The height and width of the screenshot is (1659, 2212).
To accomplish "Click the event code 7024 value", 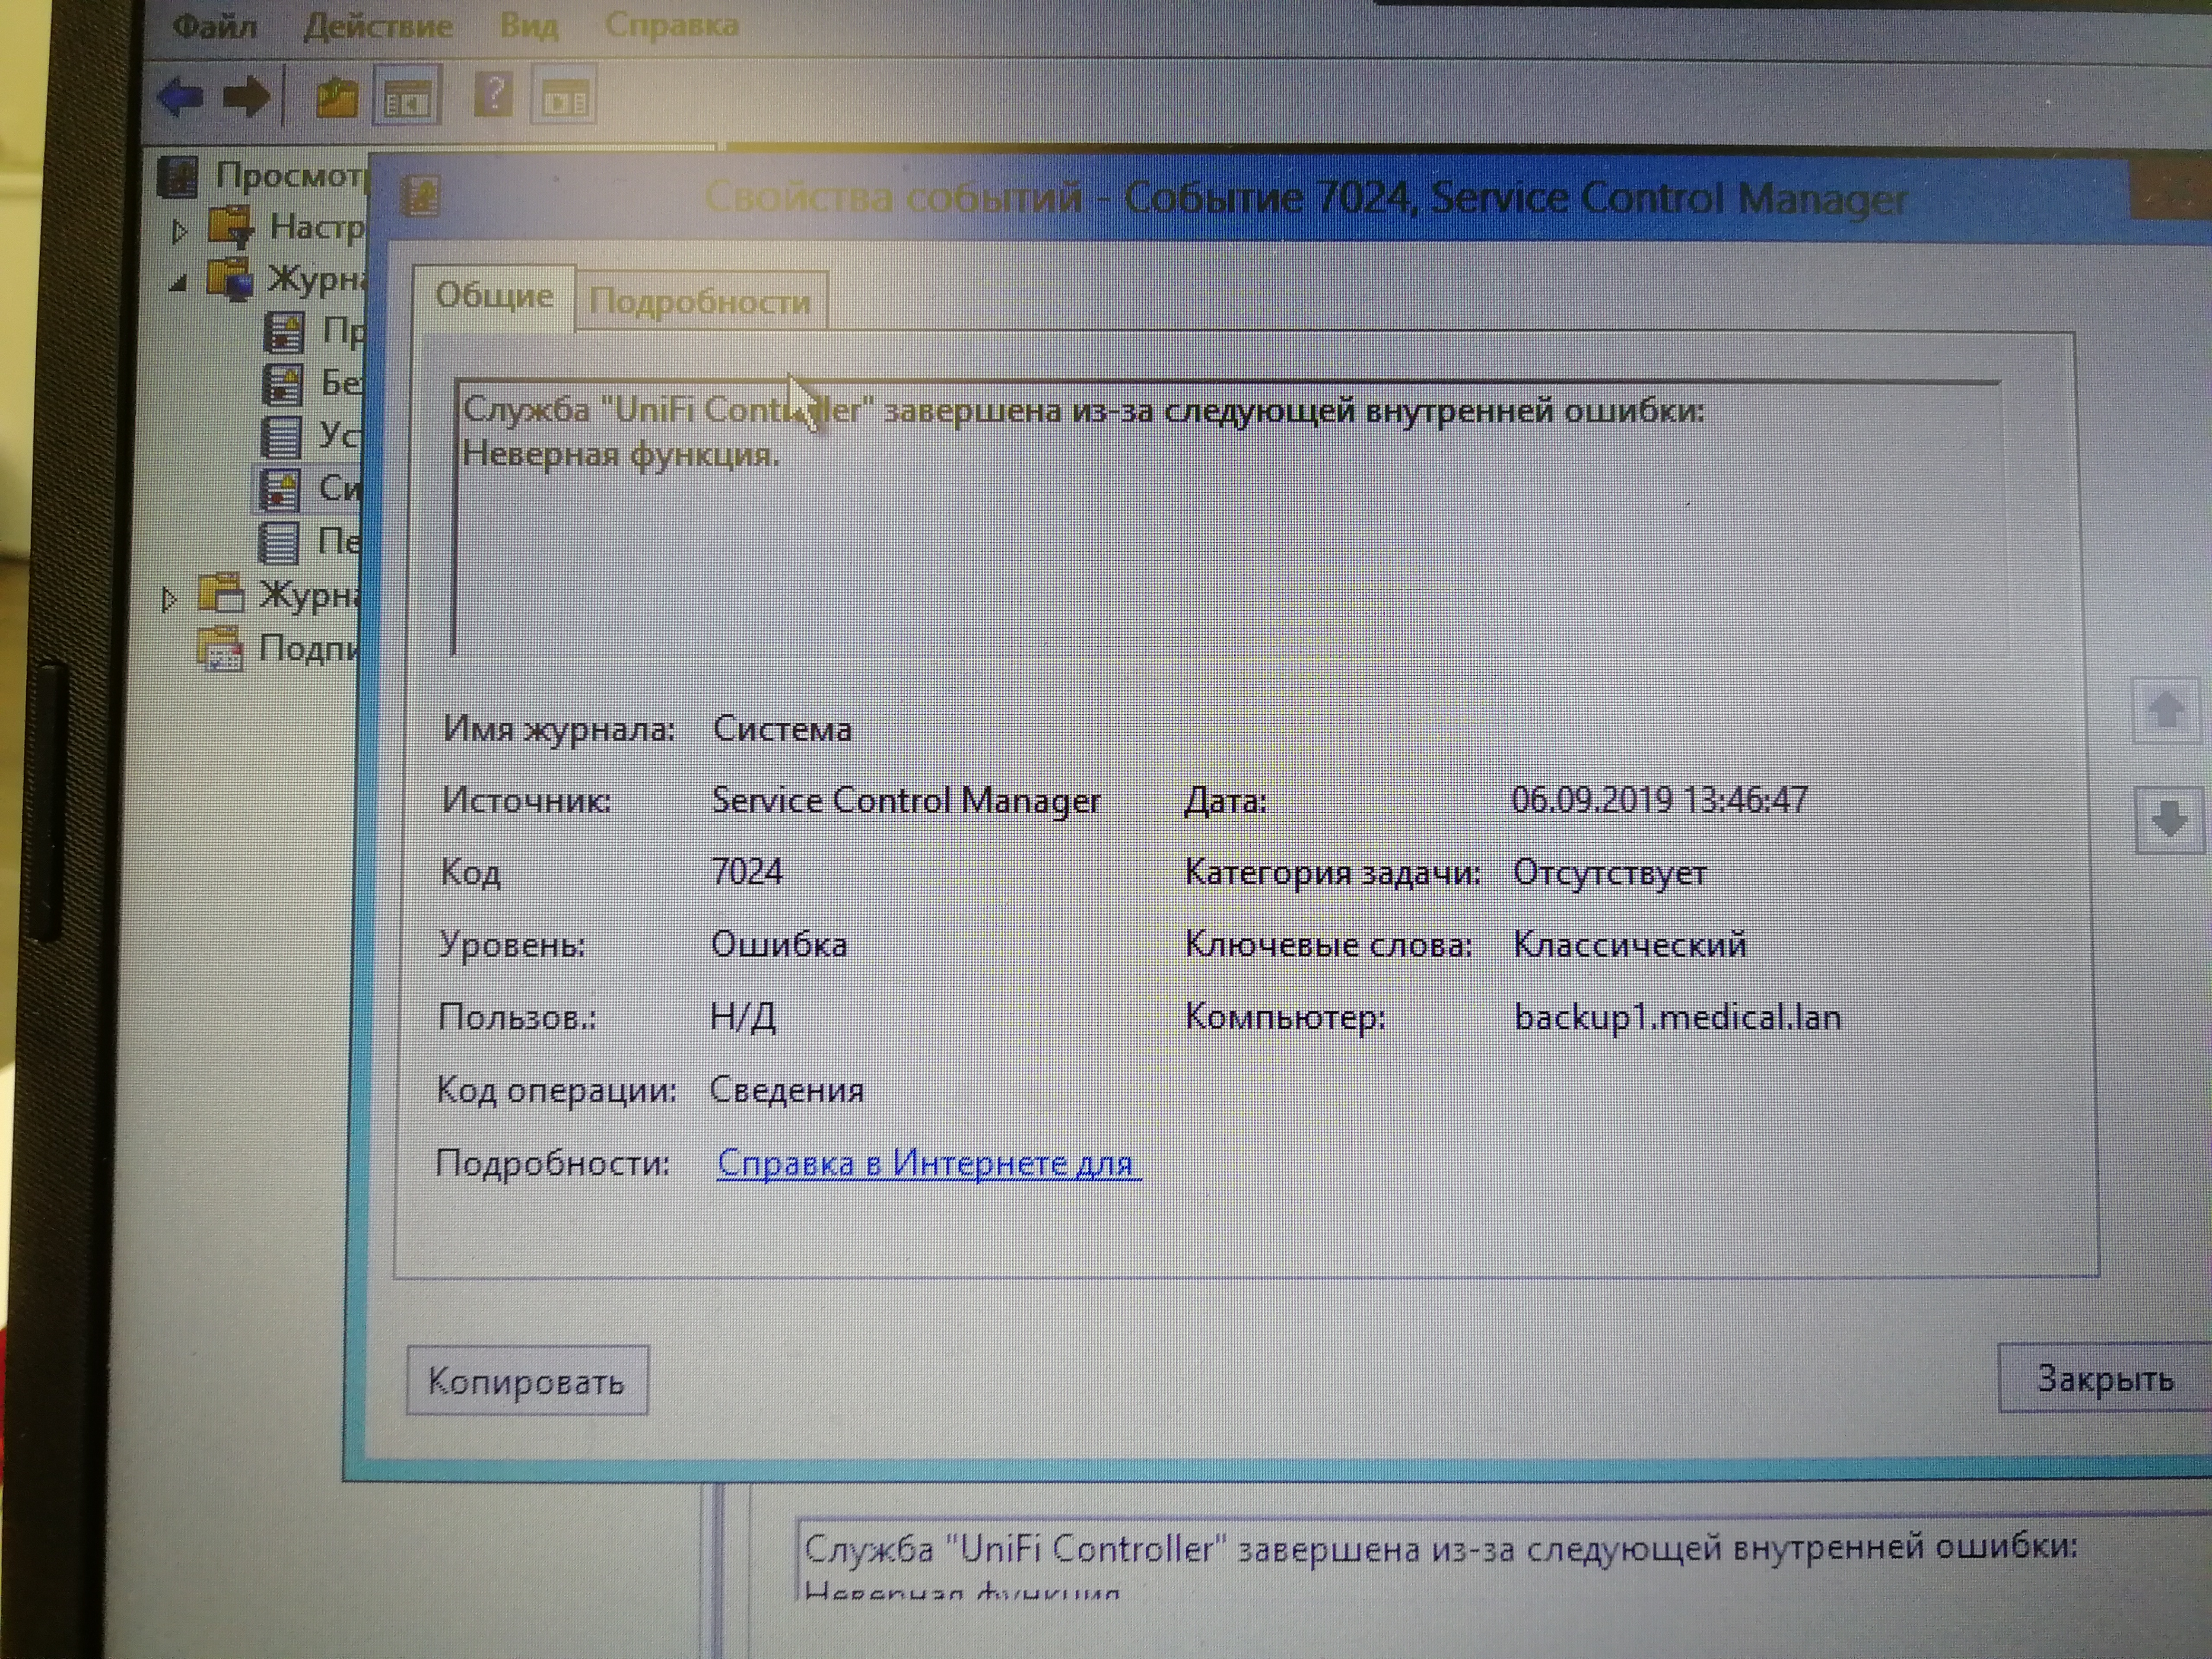I will coord(747,872).
